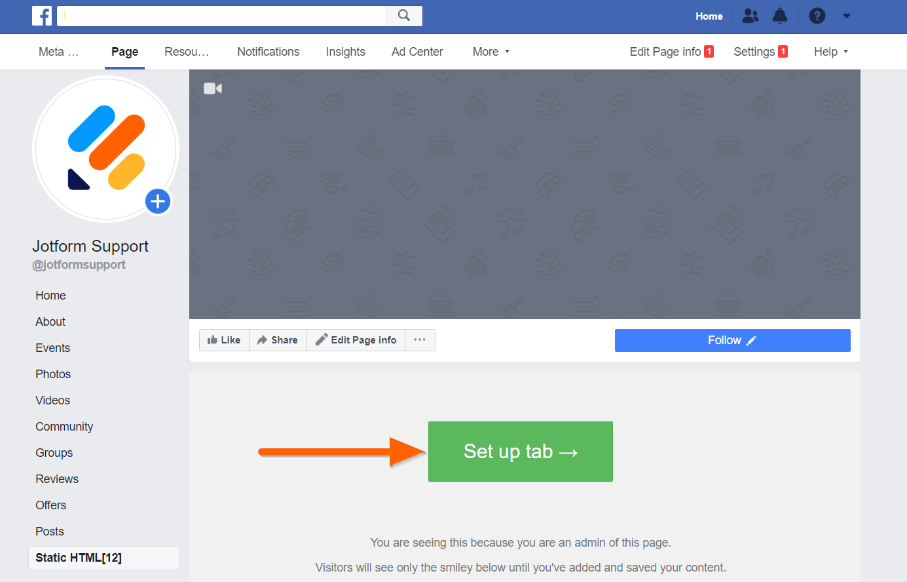The image size is (907, 582).
Task: Open Posts in the left sidebar
Action: tap(50, 532)
